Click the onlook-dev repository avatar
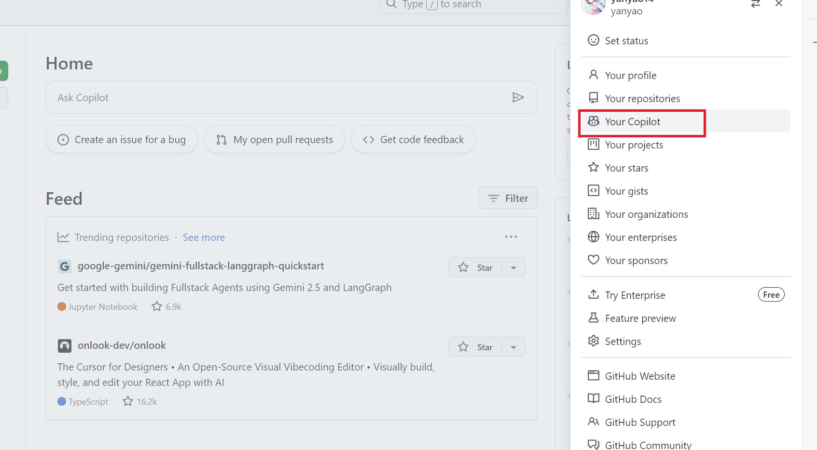 [x=65, y=345]
